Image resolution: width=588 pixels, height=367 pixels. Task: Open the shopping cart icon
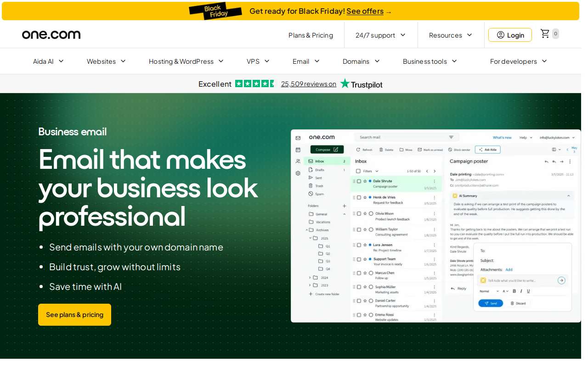[545, 33]
